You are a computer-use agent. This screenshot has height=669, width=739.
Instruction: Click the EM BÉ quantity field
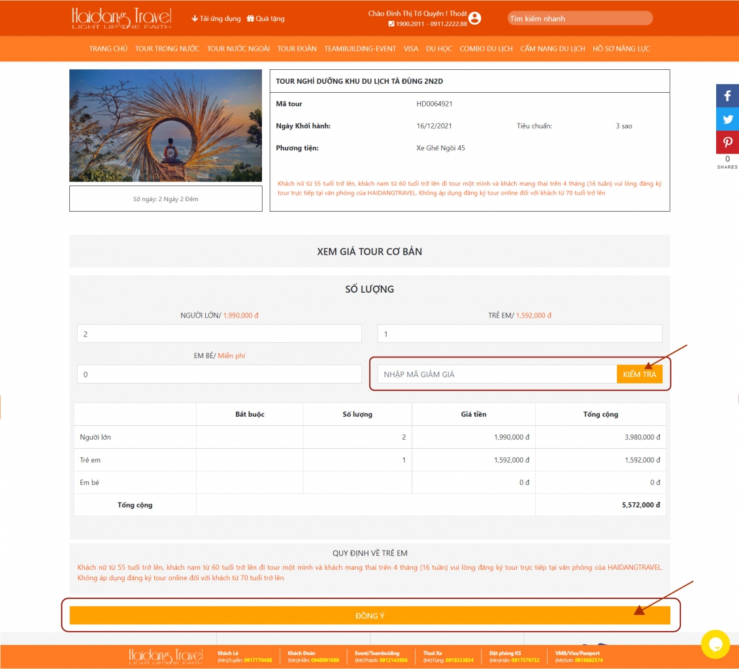219,374
